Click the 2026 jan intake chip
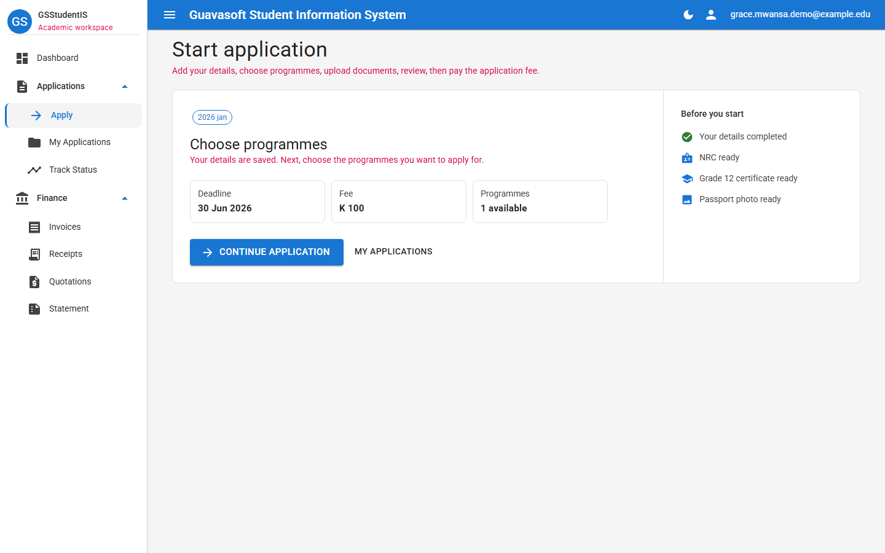The height and width of the screenshot is (553, 885). (212, 117)
